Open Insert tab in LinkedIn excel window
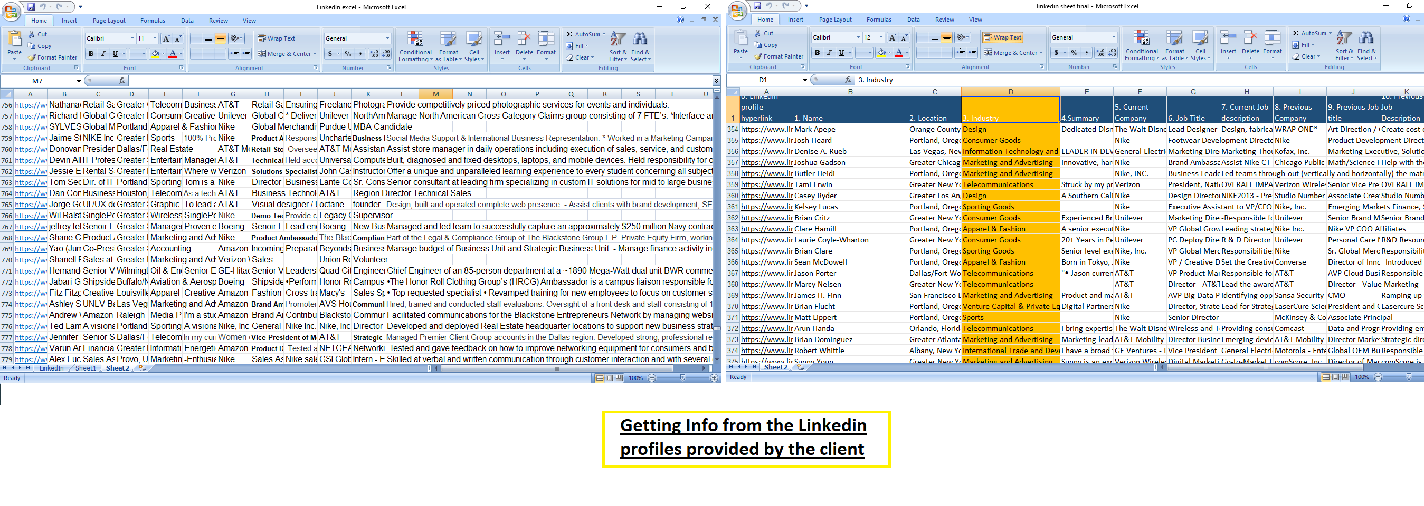The image size is (1424, 506). (69, 21)
